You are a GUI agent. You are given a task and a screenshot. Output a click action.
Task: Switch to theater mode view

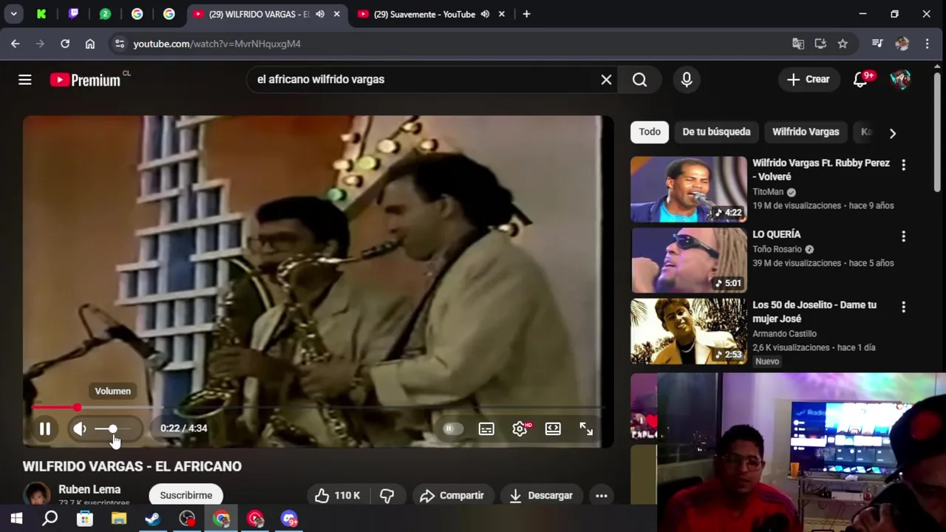click(x=553, y=429)
